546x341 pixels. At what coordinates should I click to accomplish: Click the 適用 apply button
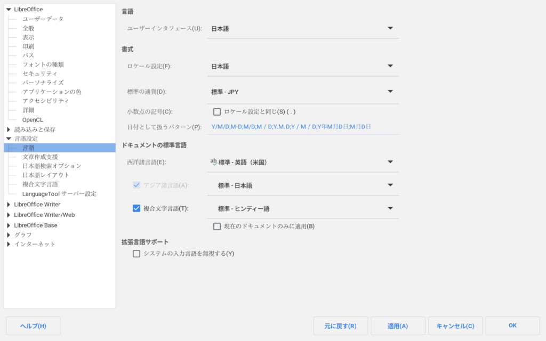pyautogui.click(x=398, y=326)
